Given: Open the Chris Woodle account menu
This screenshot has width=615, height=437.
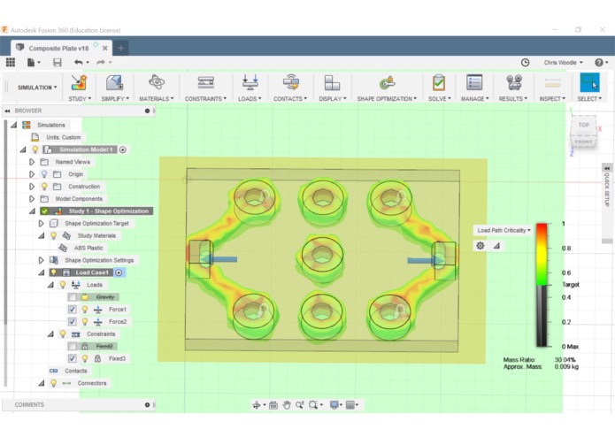Looking at the screenshot, I should (x=563, y=62).
